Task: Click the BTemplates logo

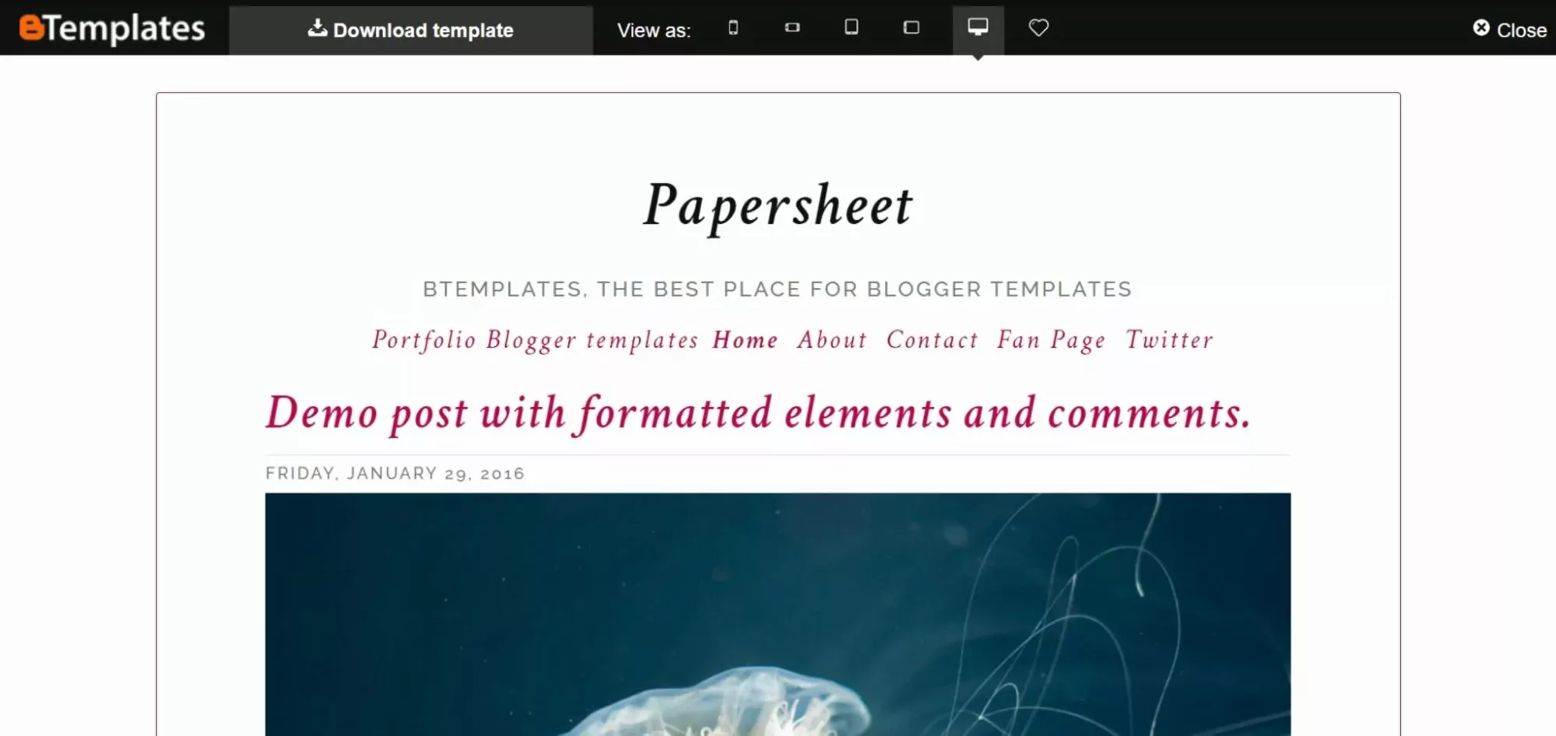Action: [x=114, y=28]
